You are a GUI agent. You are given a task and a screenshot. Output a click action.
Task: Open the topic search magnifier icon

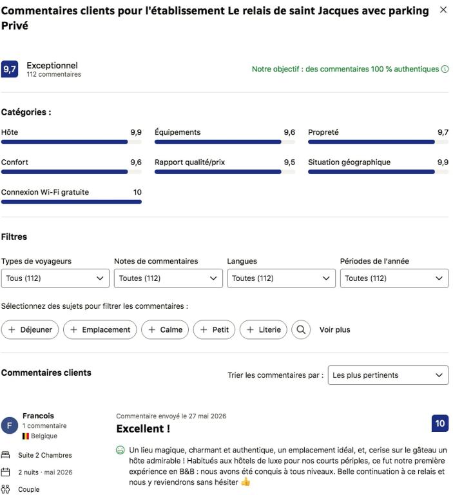point(301,329)
